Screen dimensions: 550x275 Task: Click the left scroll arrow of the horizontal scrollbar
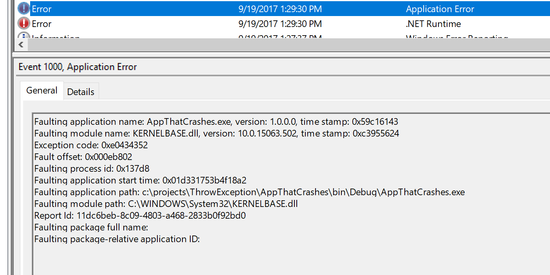tap(21, 45)
